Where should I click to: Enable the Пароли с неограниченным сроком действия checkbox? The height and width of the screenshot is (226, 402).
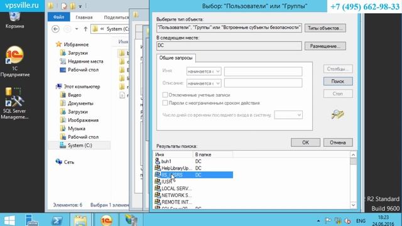pyautogui.click(x=165, y=103)
